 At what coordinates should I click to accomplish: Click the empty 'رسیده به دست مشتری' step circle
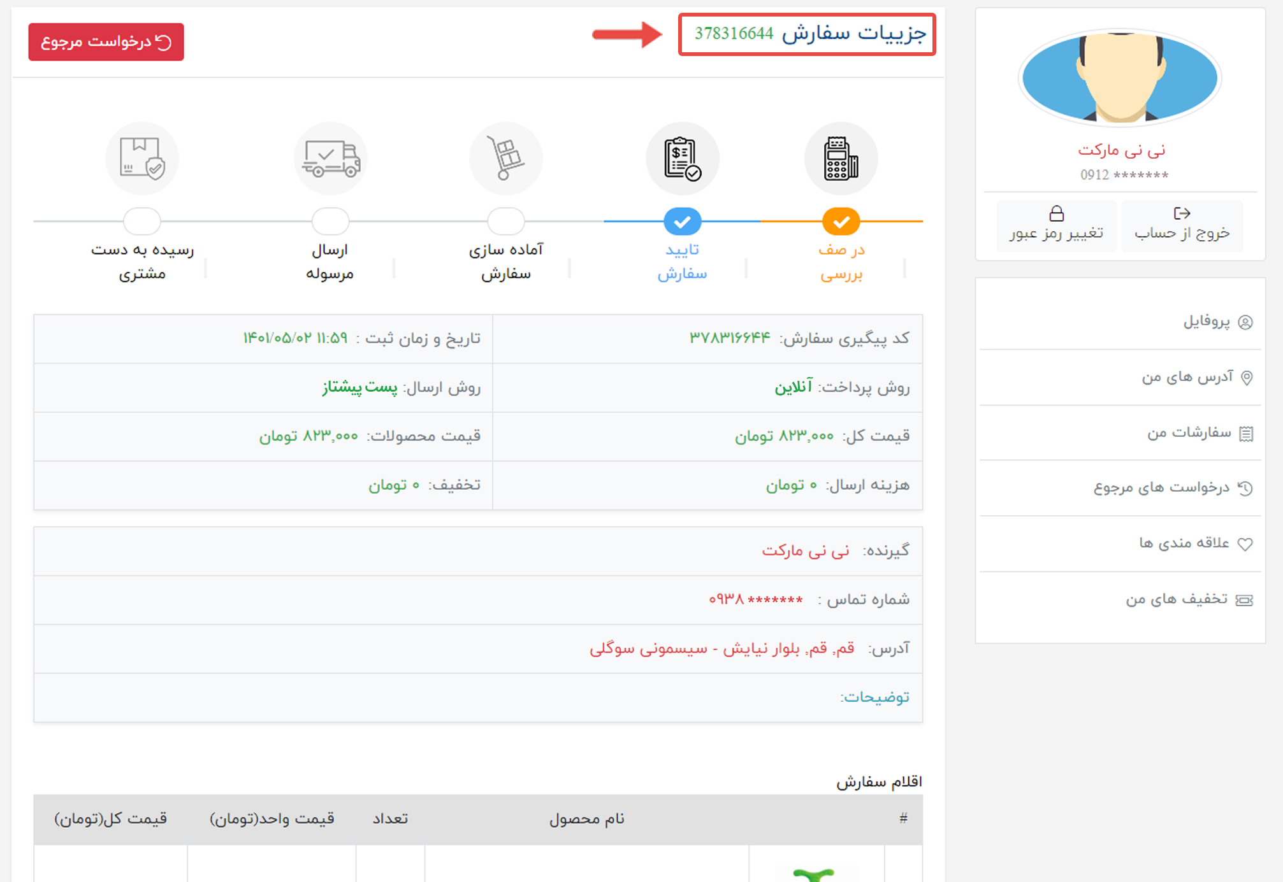(x=141, y=222)
